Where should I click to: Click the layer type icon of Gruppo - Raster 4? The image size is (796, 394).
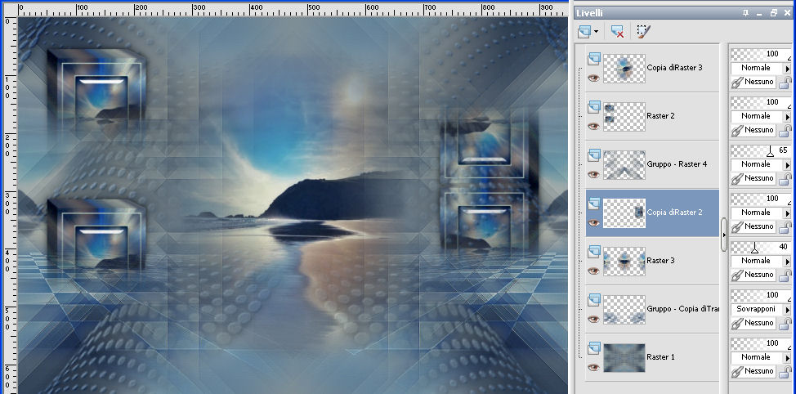[x=594, y=155]
